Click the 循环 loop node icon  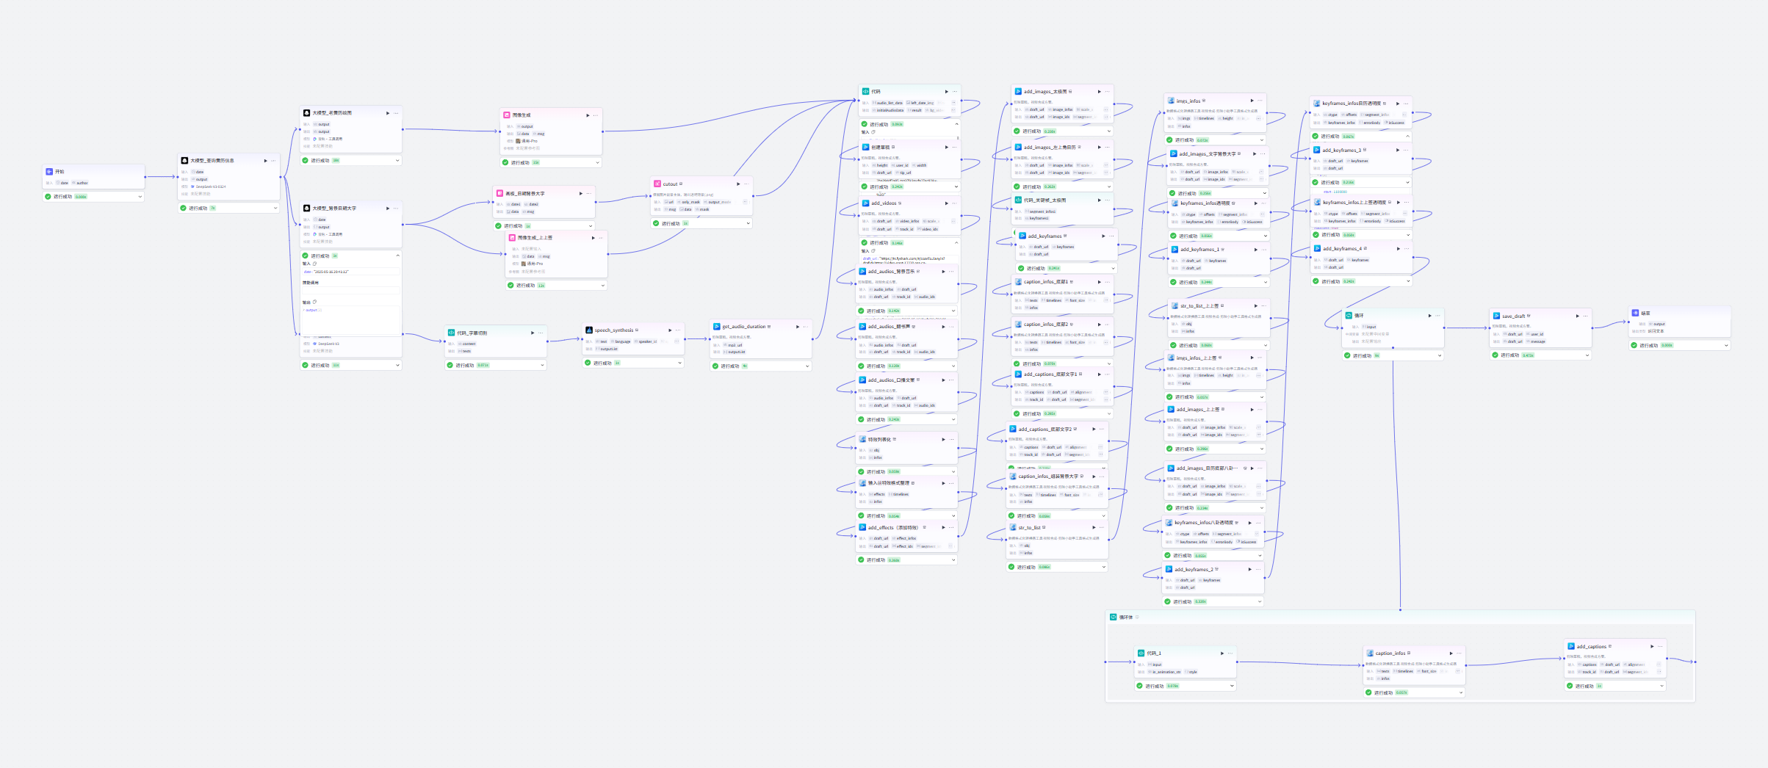pyautogui.click(x=1349, y=316)
